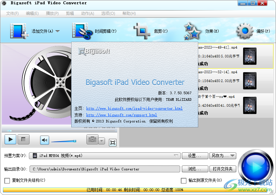The width and height of the screenshot is (276, 195).
Task: Visit the ipad-video-converter homepage link
Action: [x=134, y=108]
